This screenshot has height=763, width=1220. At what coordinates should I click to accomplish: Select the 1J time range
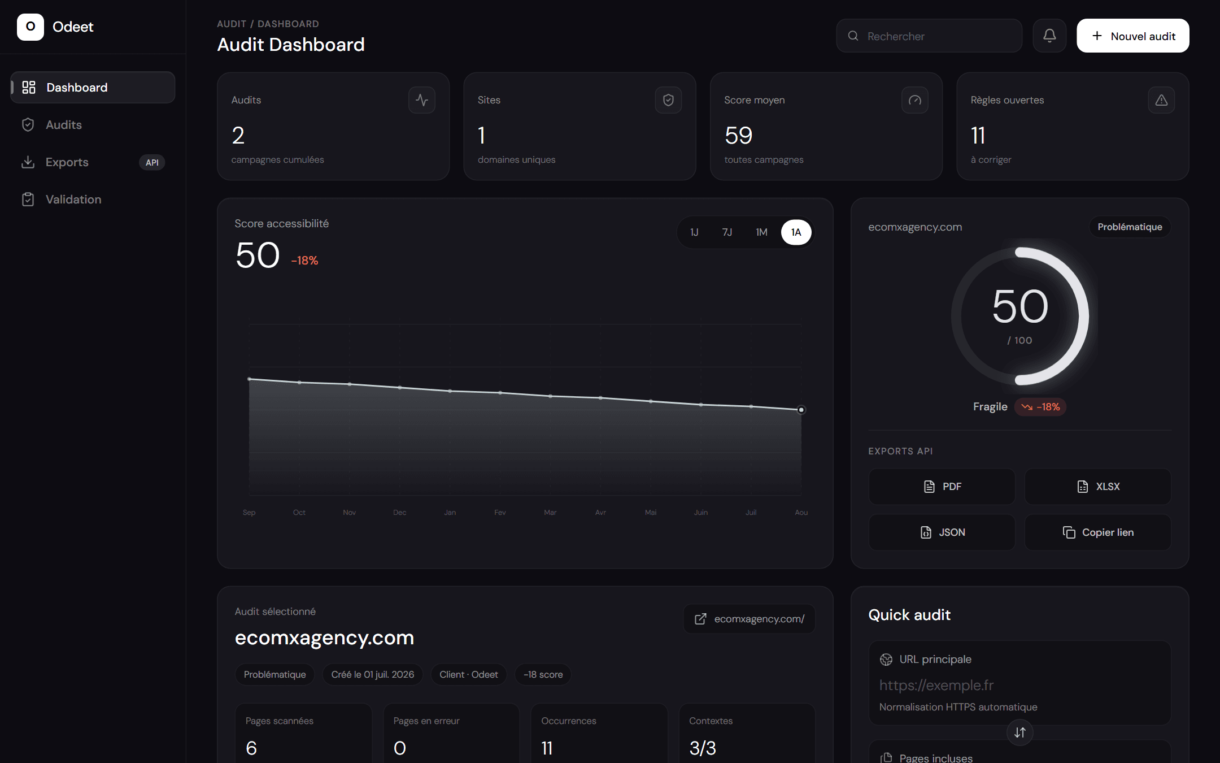[x=695, y=232]
